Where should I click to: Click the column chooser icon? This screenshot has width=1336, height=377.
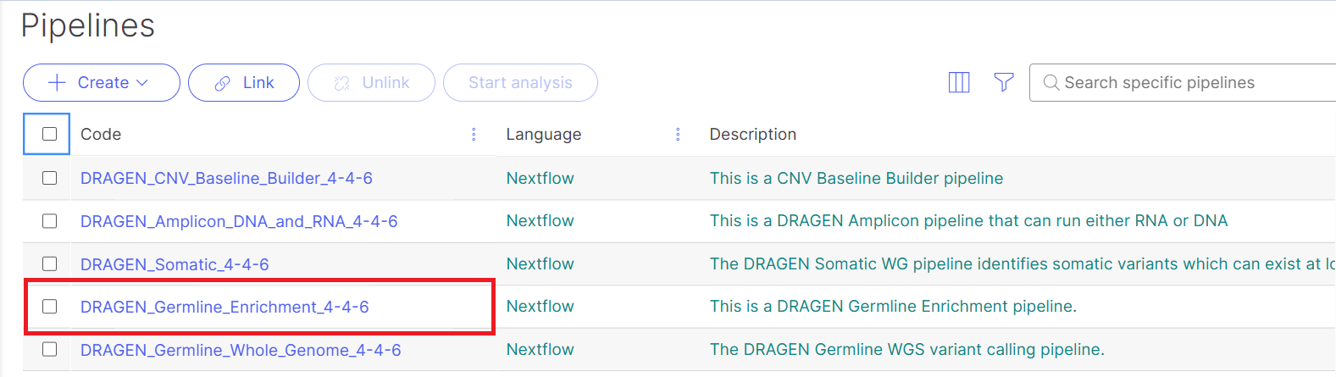(958, 82)
